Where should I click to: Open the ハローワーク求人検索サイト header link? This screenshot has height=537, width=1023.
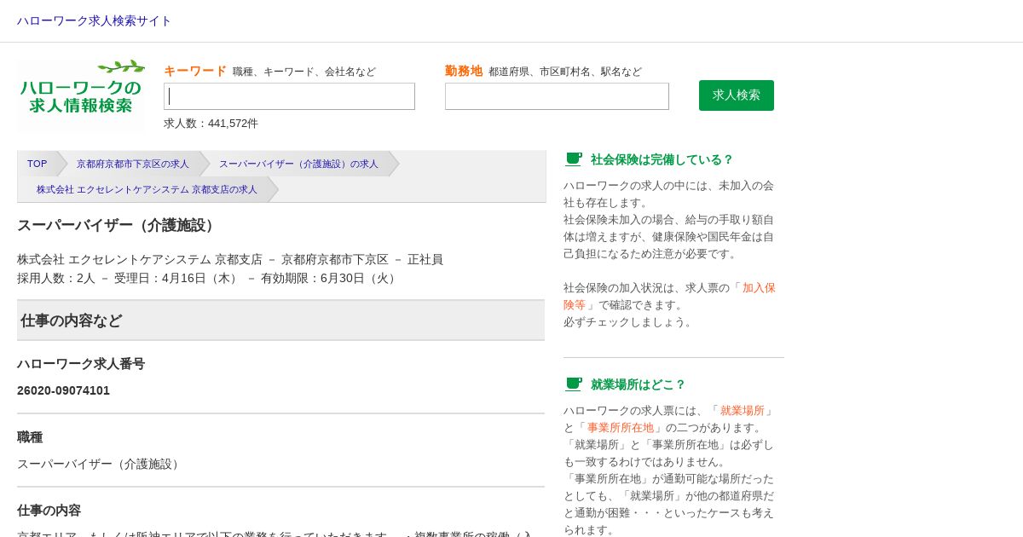pos(94,20)
